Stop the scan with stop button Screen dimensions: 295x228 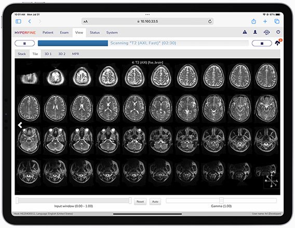point(262,43)
